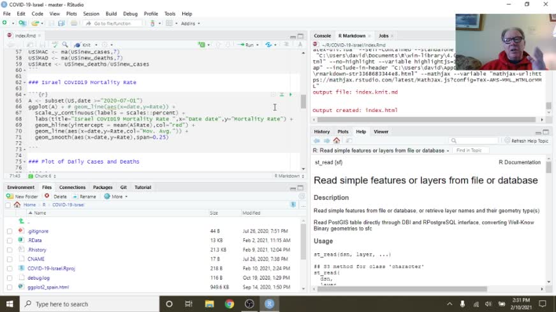The image size is (556, 312).
Task: Click the Print document icon in toolbar
Action: coord(74,24)
